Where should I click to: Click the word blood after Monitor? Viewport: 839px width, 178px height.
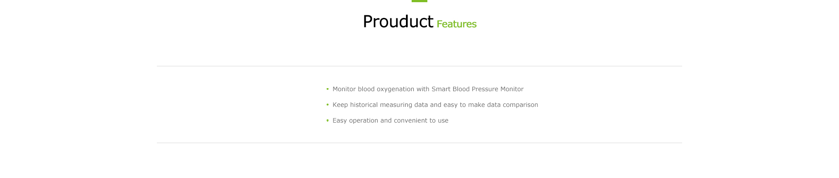tap(366, 89)
